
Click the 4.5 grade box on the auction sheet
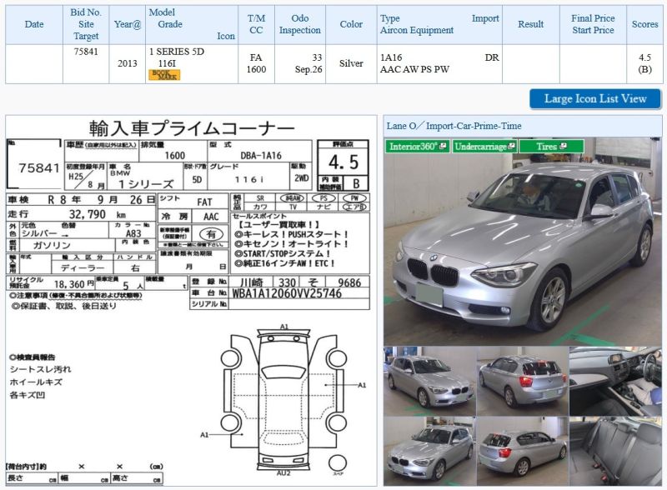(344, 161)
